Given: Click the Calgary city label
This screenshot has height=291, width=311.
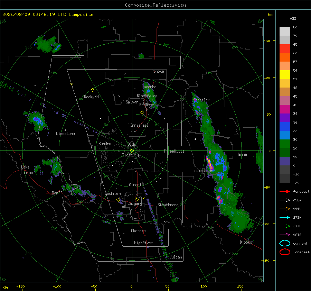Looking at the screenshot, I should (135, 203).
